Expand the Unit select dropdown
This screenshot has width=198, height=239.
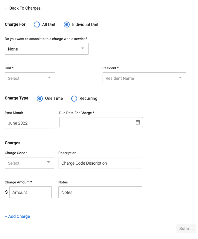tap(30, 78)
